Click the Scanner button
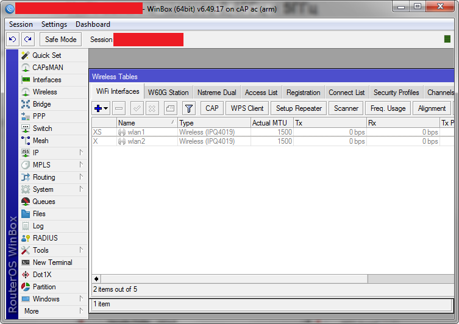 point(346,108)
